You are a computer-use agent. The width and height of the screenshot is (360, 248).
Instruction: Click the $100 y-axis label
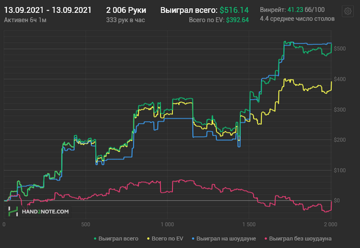coord(340,170)
